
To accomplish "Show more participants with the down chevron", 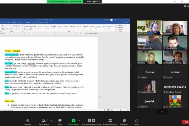I will tap(162, 112).
